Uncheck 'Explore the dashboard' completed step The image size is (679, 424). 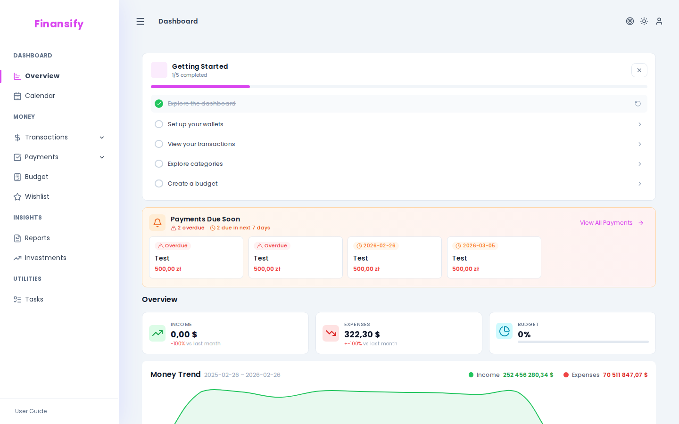[x=159, y=104]
